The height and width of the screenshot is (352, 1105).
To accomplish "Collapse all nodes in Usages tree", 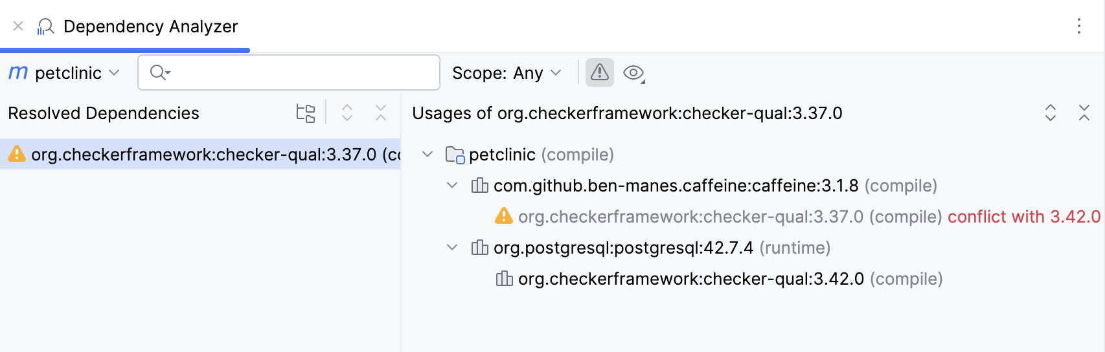I will point(1084,113).
